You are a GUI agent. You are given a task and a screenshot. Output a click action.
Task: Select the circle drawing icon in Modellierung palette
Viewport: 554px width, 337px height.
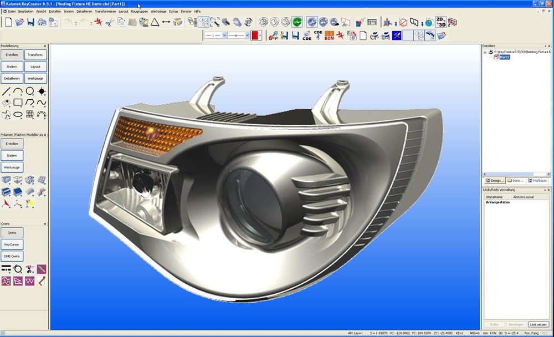click(29, 91)
